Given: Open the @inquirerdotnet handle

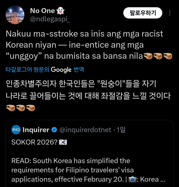Looking at the screenshot, I should pyautogui.click(x=85, y=130).
